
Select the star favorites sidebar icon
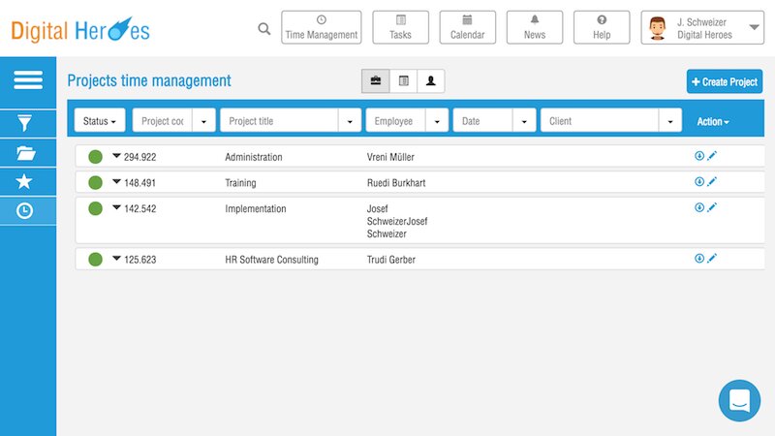(26, 181)
